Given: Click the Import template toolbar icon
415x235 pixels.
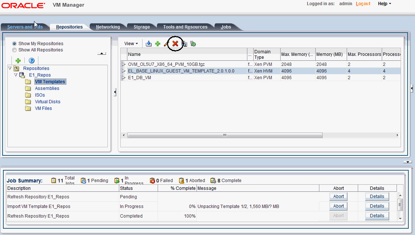Looking at the screenshot, I should point(149,44).
